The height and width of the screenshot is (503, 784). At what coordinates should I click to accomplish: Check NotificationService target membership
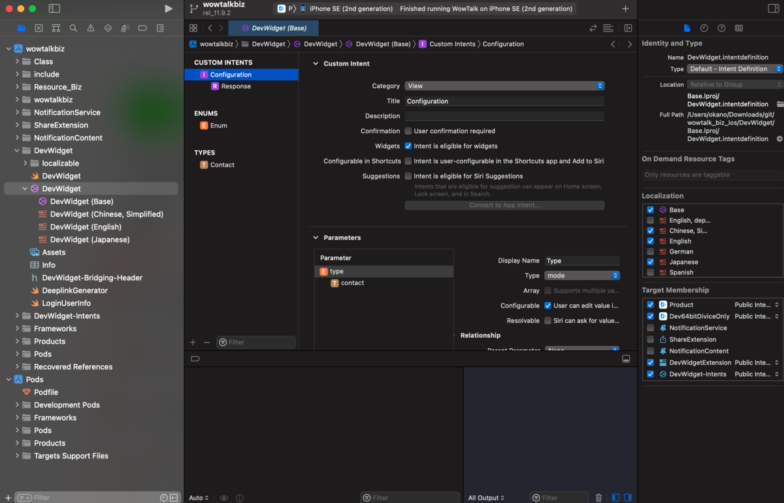650,328
